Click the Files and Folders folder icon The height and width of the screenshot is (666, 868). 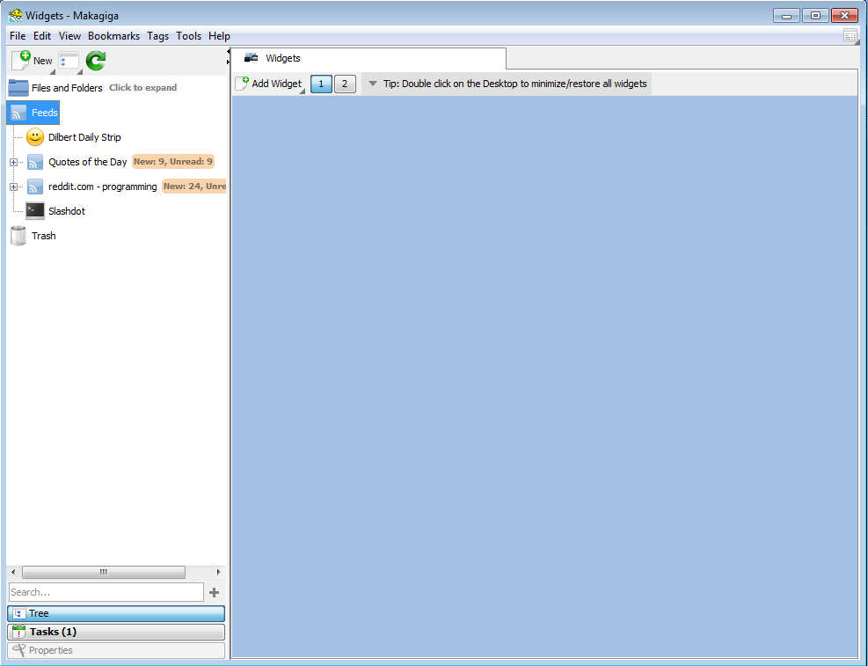point(18,87)
